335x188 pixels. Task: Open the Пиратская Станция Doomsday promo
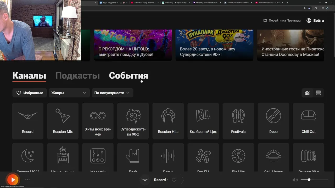pyautogui.click(x=291, y=45)
